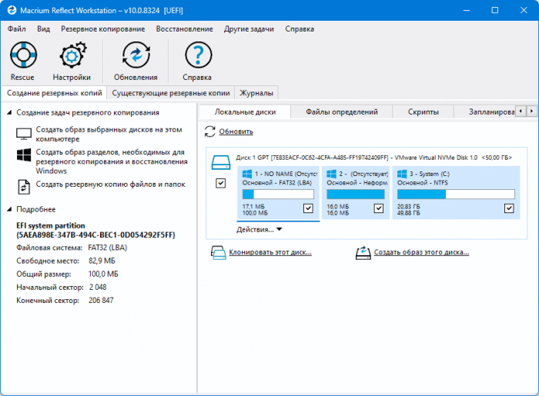Viewport: 539px width, 396px height.
Task: Click the Disk 1 GPT header text
Action: click(x=373, y=158)
